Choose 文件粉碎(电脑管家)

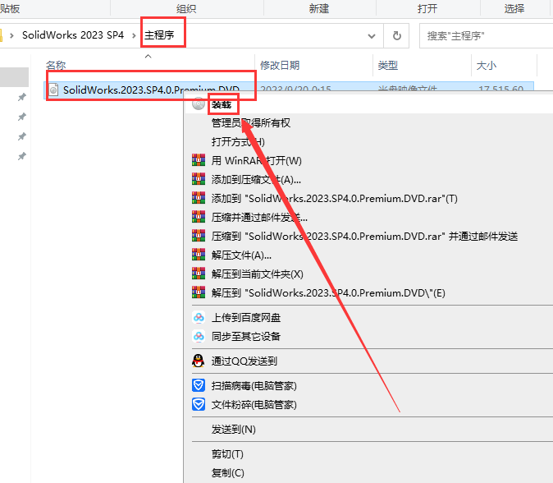(x=254, y=404)
